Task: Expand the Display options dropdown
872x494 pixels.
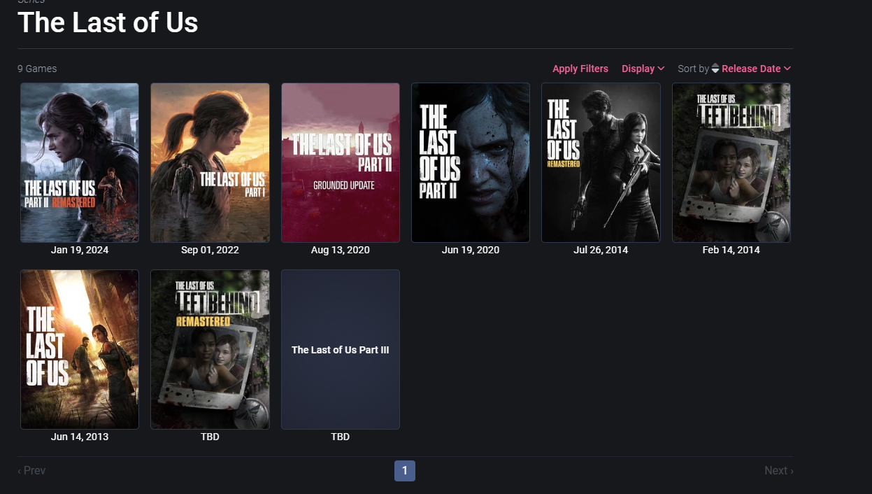Action: (643, 69)
